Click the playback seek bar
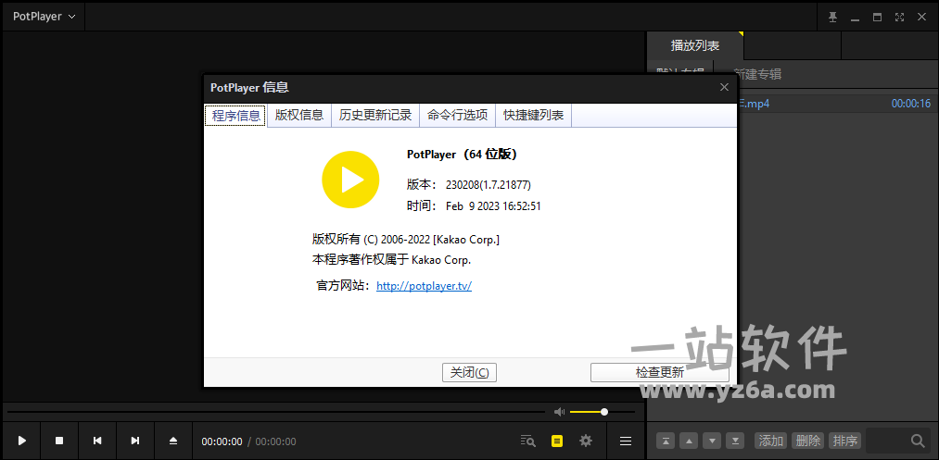The image size is (939, 460). click(276, 412)
